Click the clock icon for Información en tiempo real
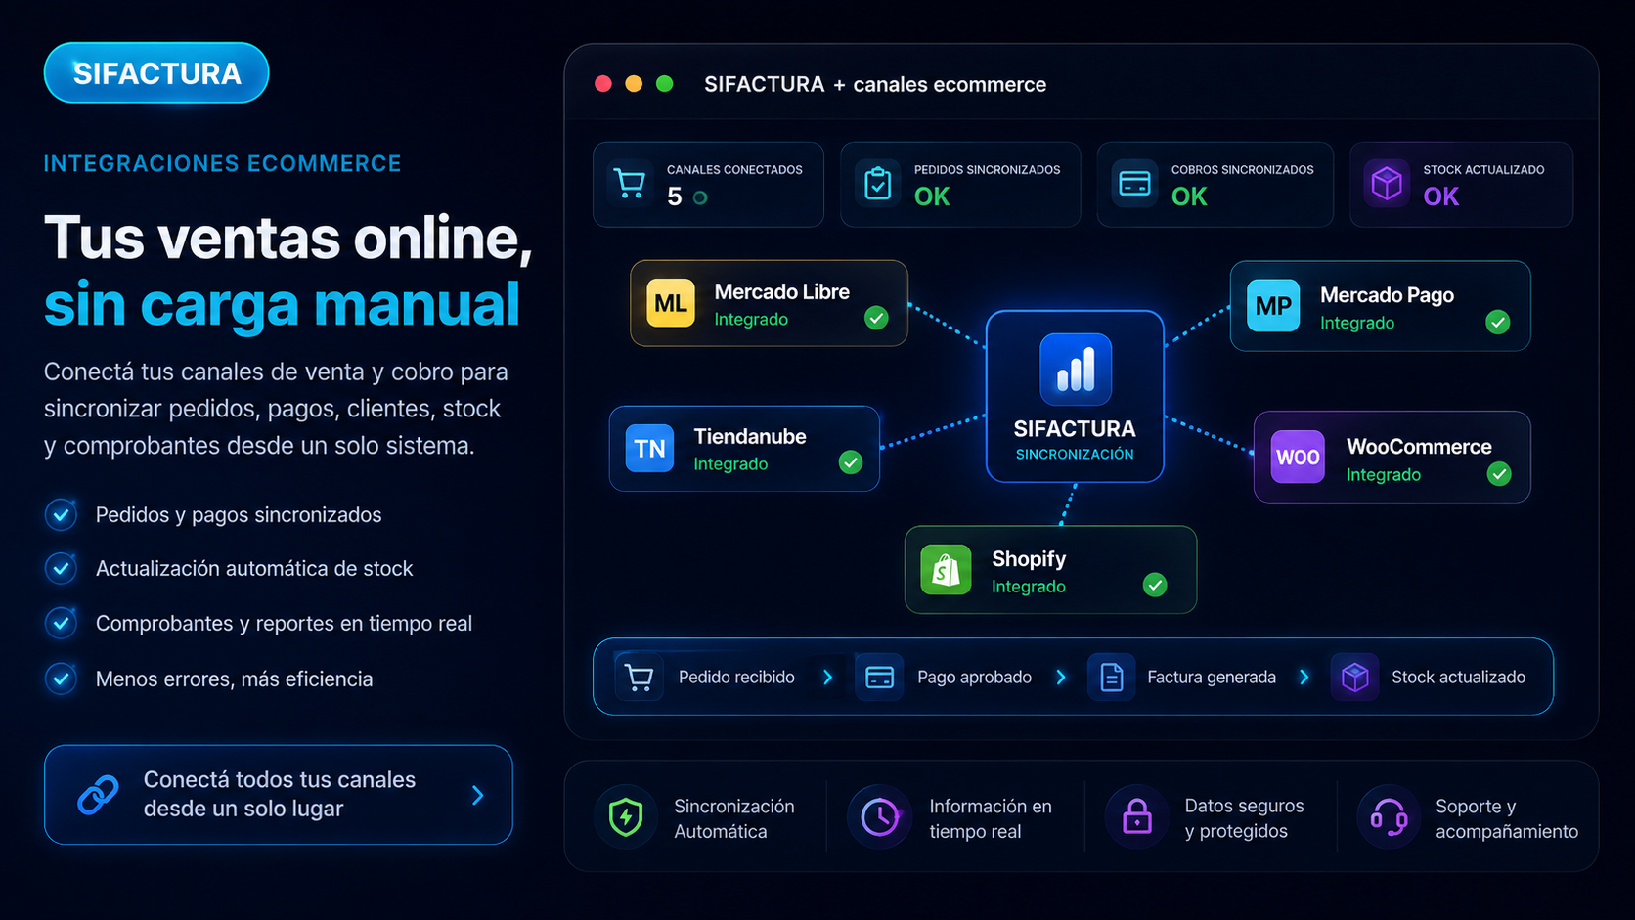This screenshot has height=920, width=1635. click(x=880, y=817)
